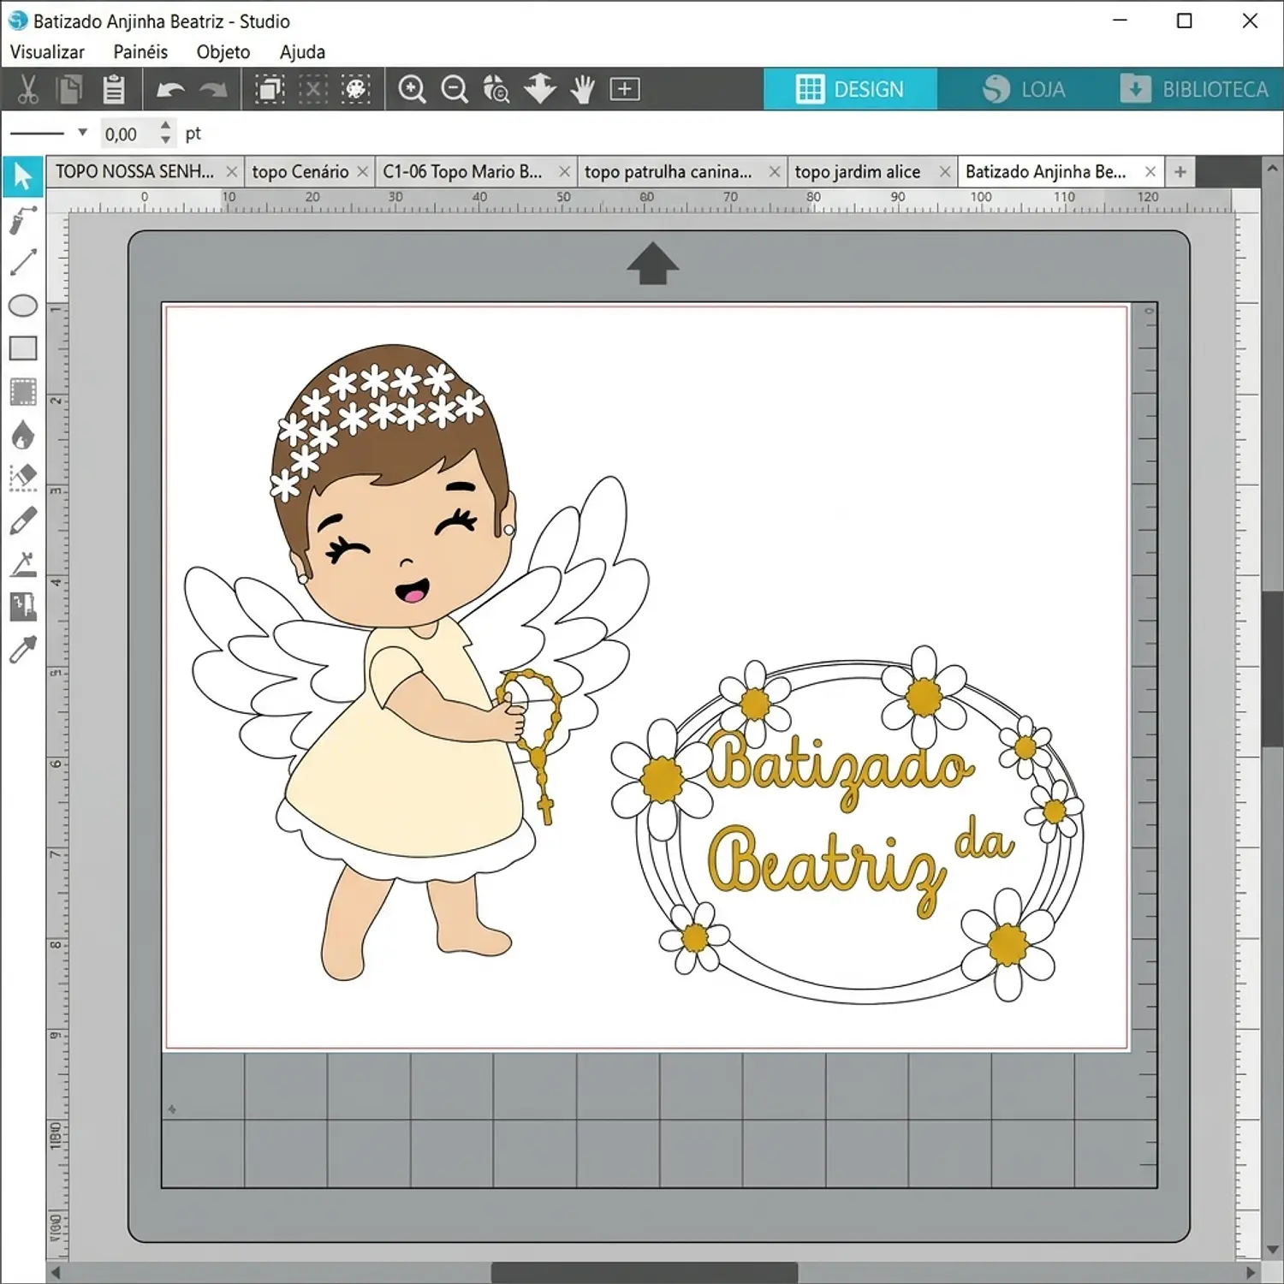This screenshot has height=1284, width=1284.
Task: Redo the last action
Action: pos(213,89)
